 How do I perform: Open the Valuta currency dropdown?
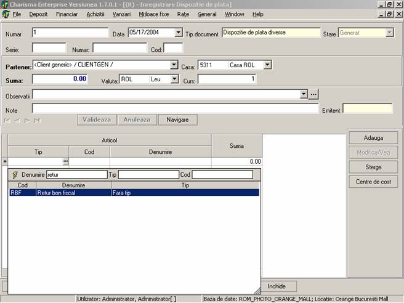click(x=174, y=79)
